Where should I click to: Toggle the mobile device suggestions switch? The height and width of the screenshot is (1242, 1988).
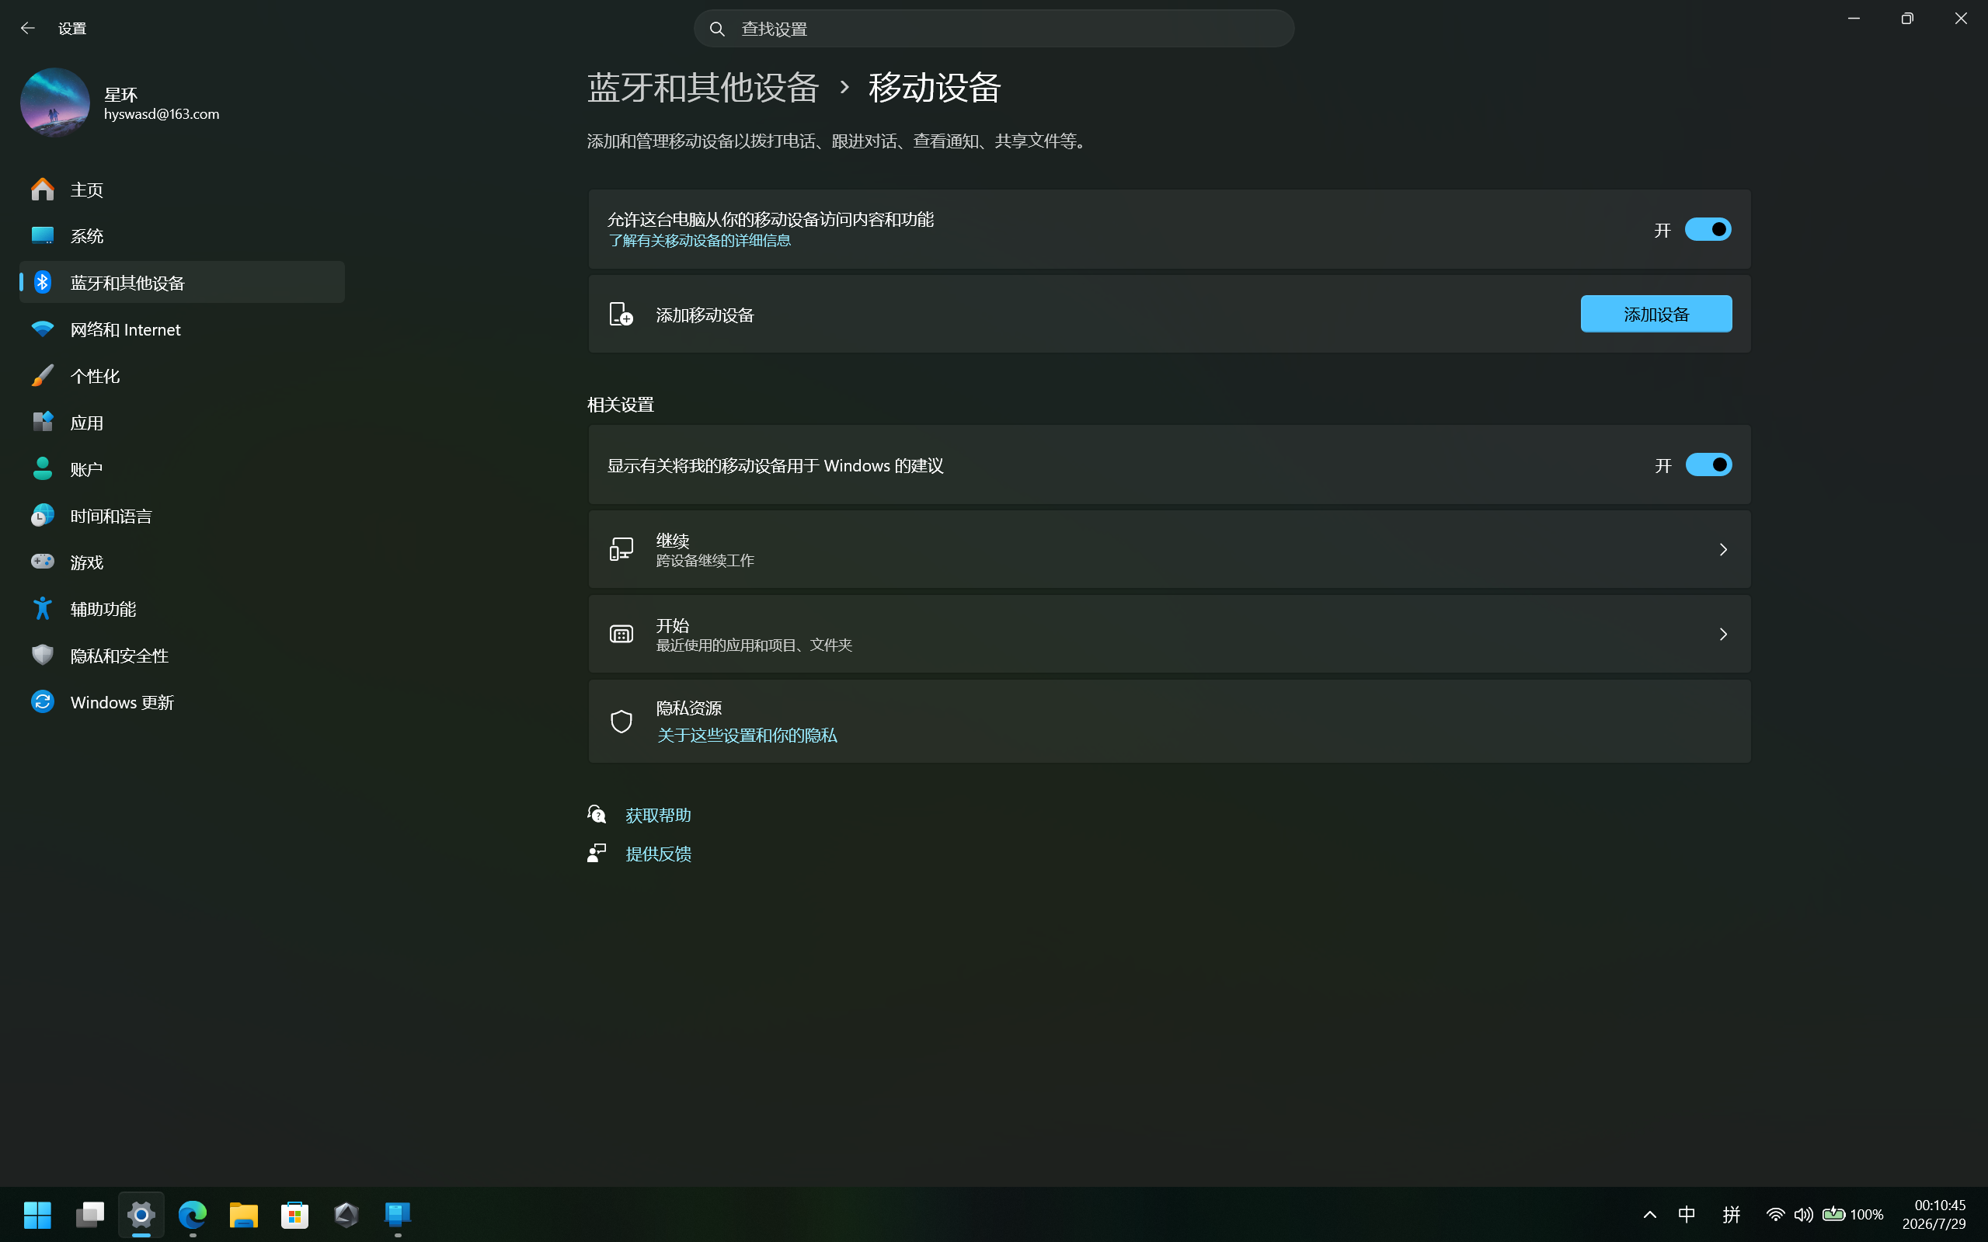[1708, 465]
